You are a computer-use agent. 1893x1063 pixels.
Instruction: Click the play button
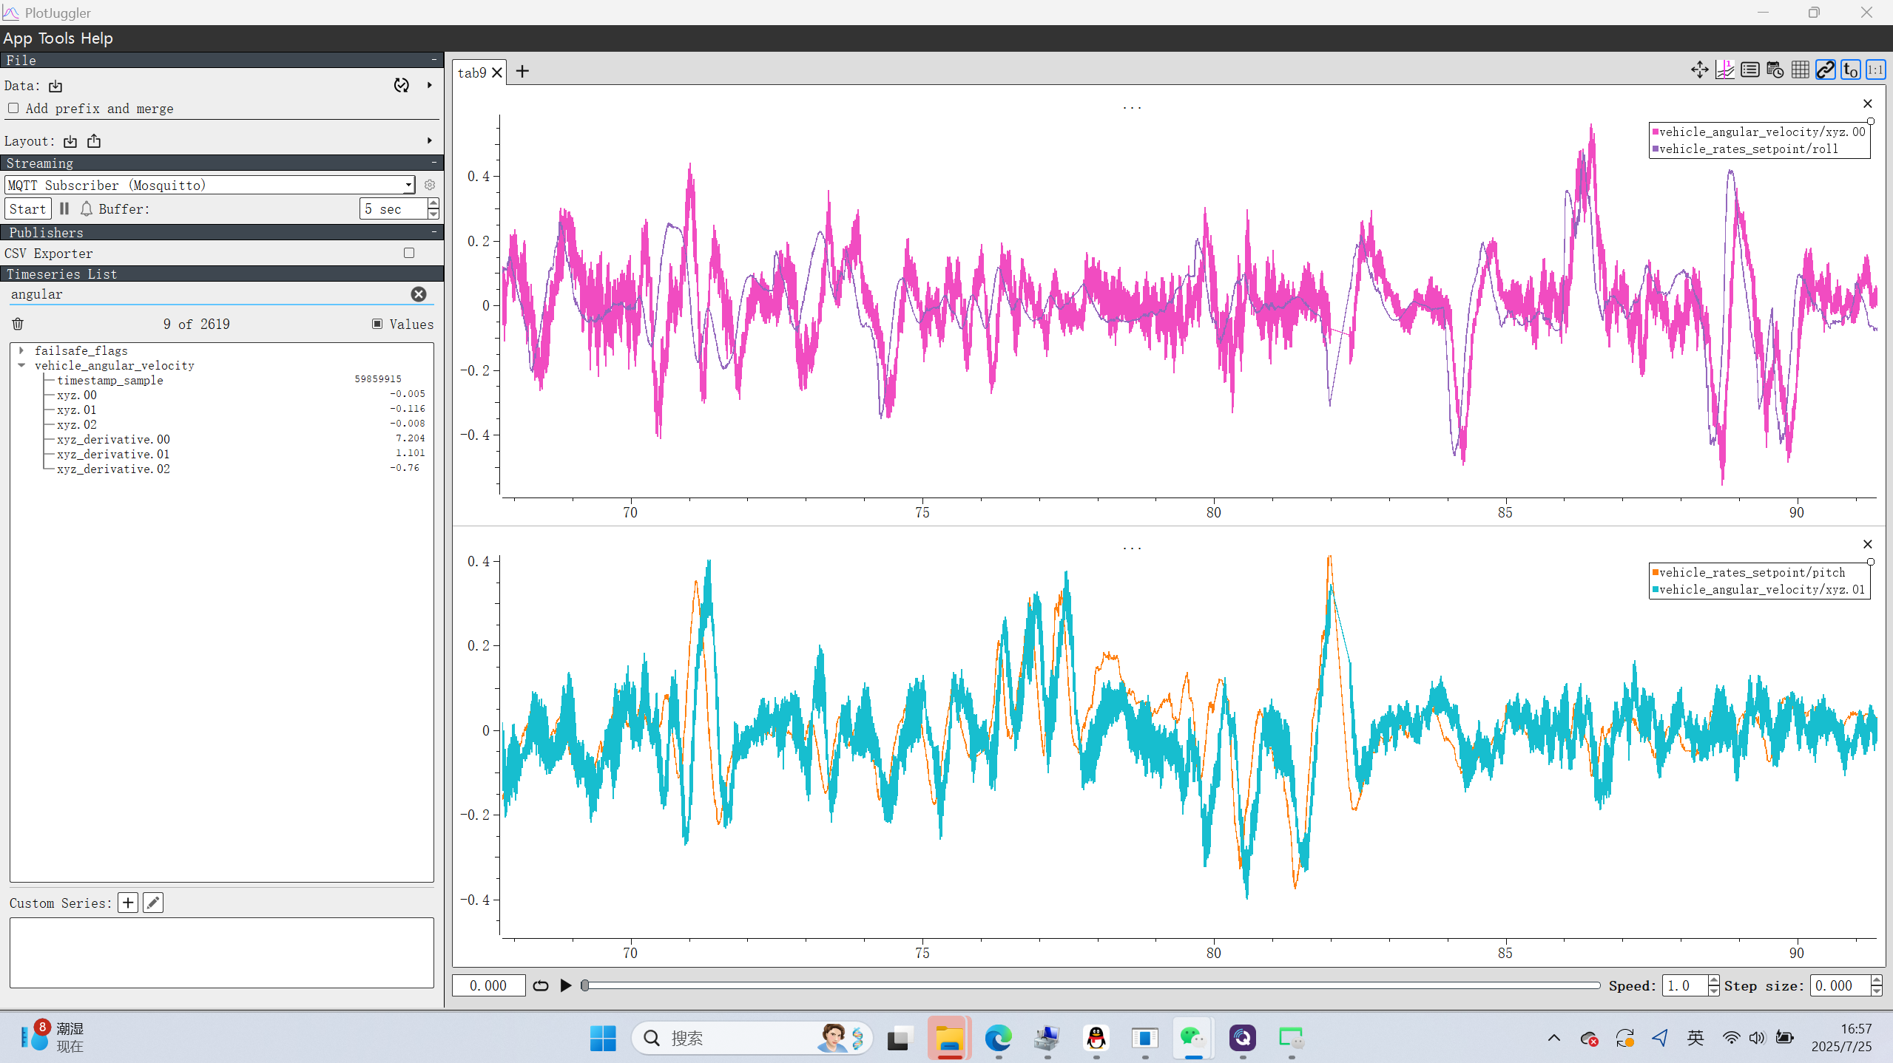point(566,985)
